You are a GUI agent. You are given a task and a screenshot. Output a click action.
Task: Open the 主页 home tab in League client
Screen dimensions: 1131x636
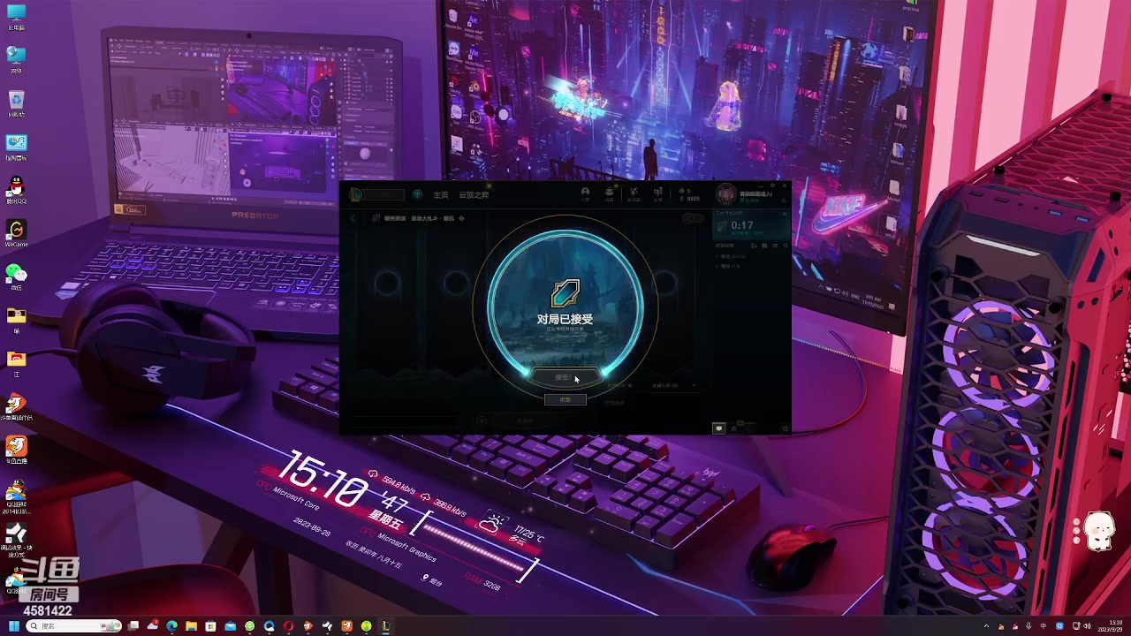(x=441, y=194)
